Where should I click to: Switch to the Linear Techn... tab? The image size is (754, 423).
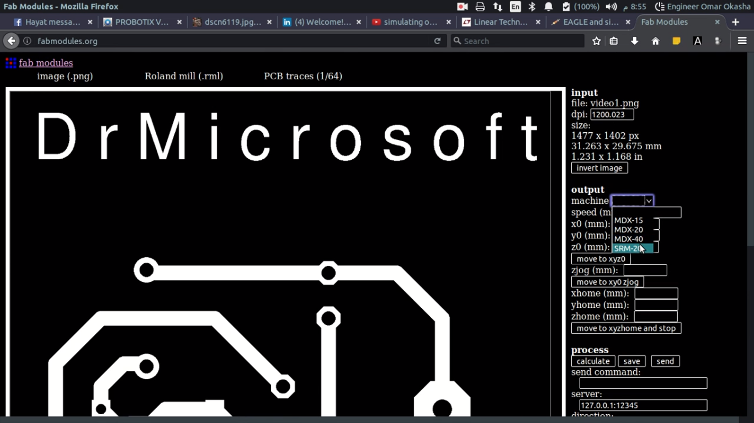coord(501,22)
